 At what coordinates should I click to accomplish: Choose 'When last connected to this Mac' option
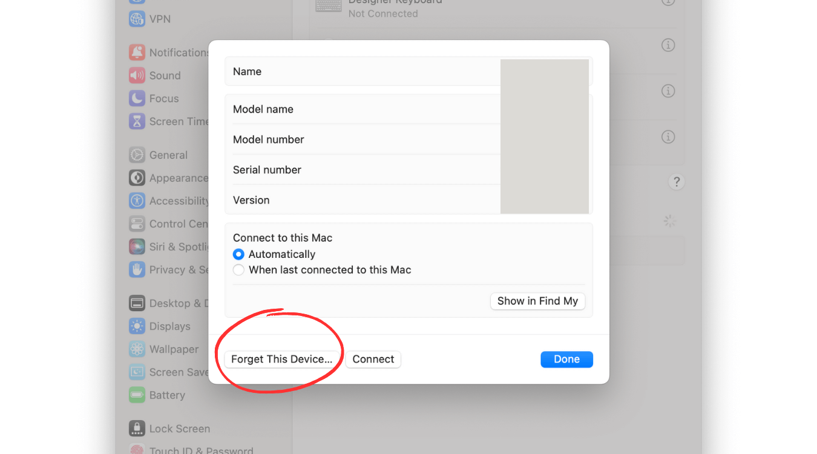(x=238, y=270)
